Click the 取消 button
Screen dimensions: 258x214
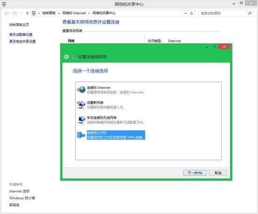[218, 173]
